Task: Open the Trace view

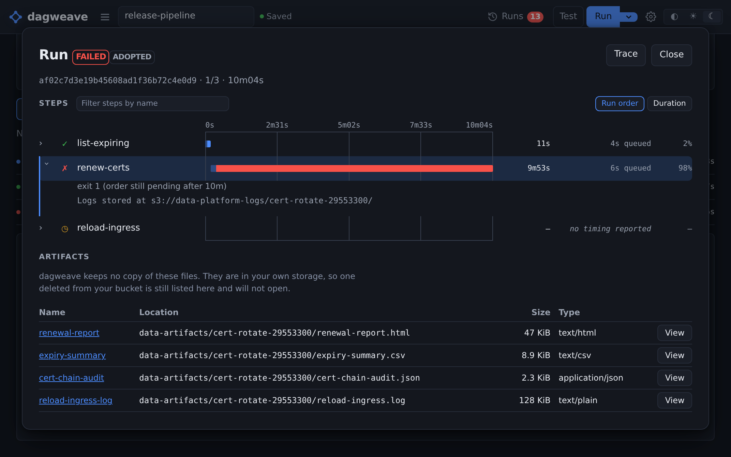Action: (626, 55)
